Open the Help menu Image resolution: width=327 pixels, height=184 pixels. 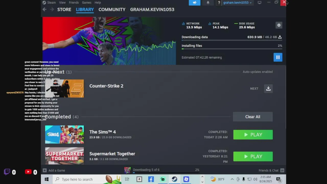pyautogui.click(x=98, y=3)
